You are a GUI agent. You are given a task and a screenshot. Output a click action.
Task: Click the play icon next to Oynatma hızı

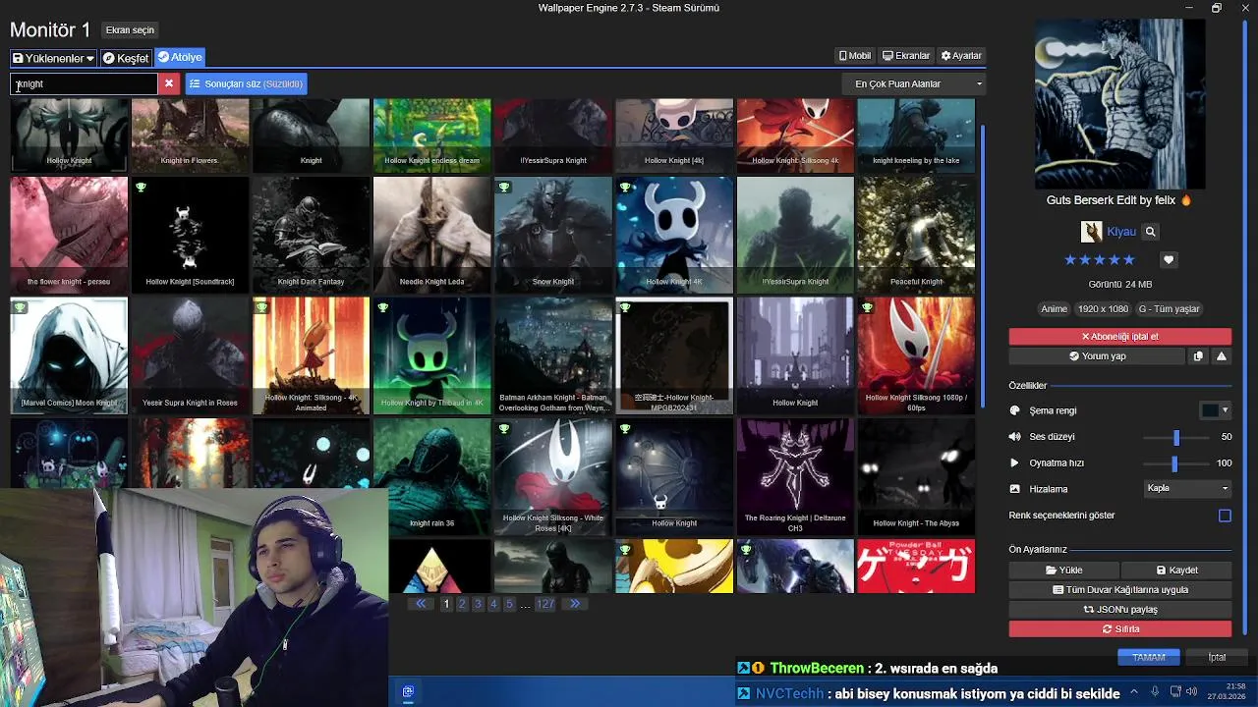tap(1015, 462)
